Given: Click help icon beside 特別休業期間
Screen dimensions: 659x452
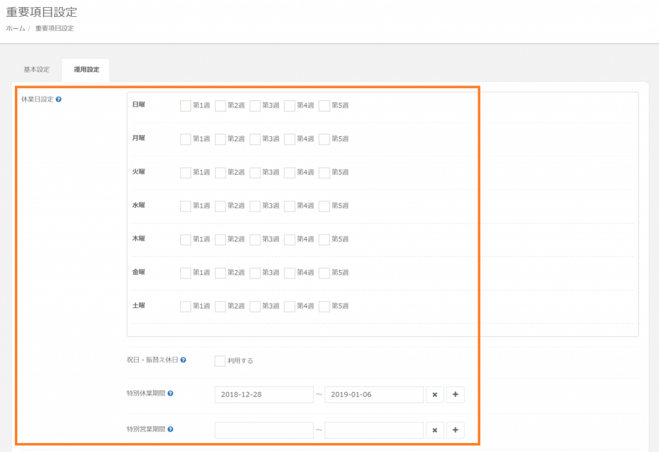Looking at the screenshot, I should tap(171, 393).
